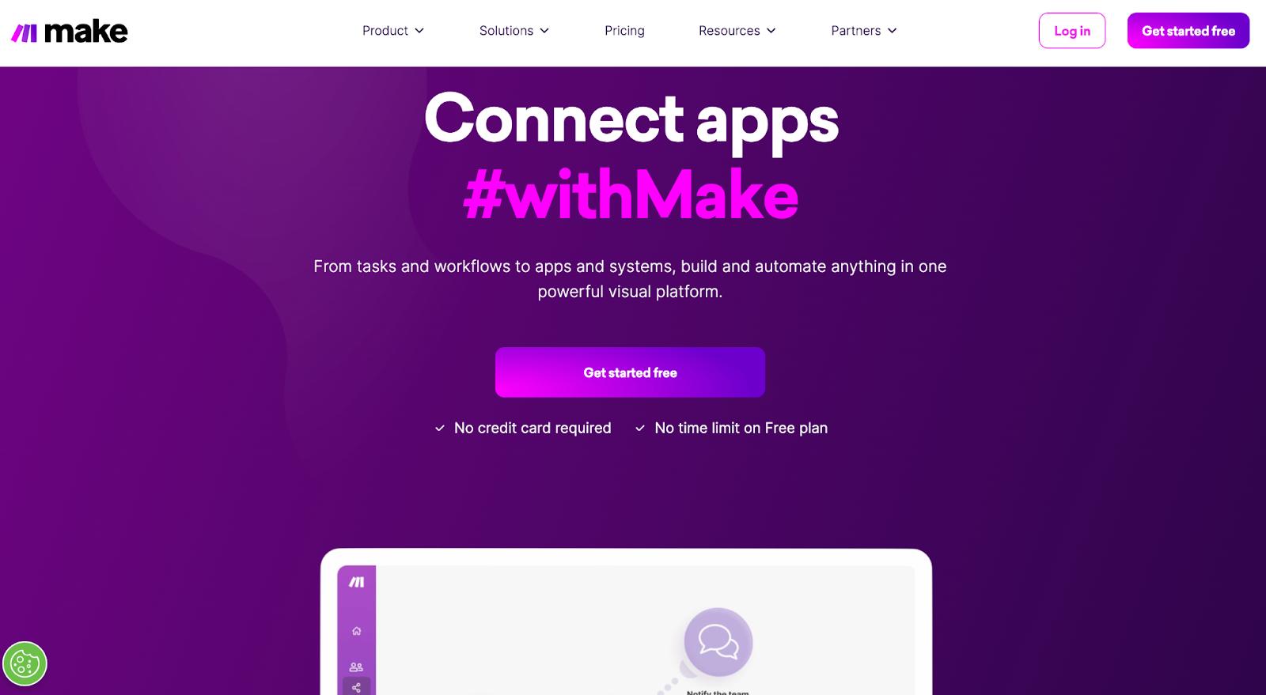
Task: Open the Pricing page
Action: (x=624, y=31)
